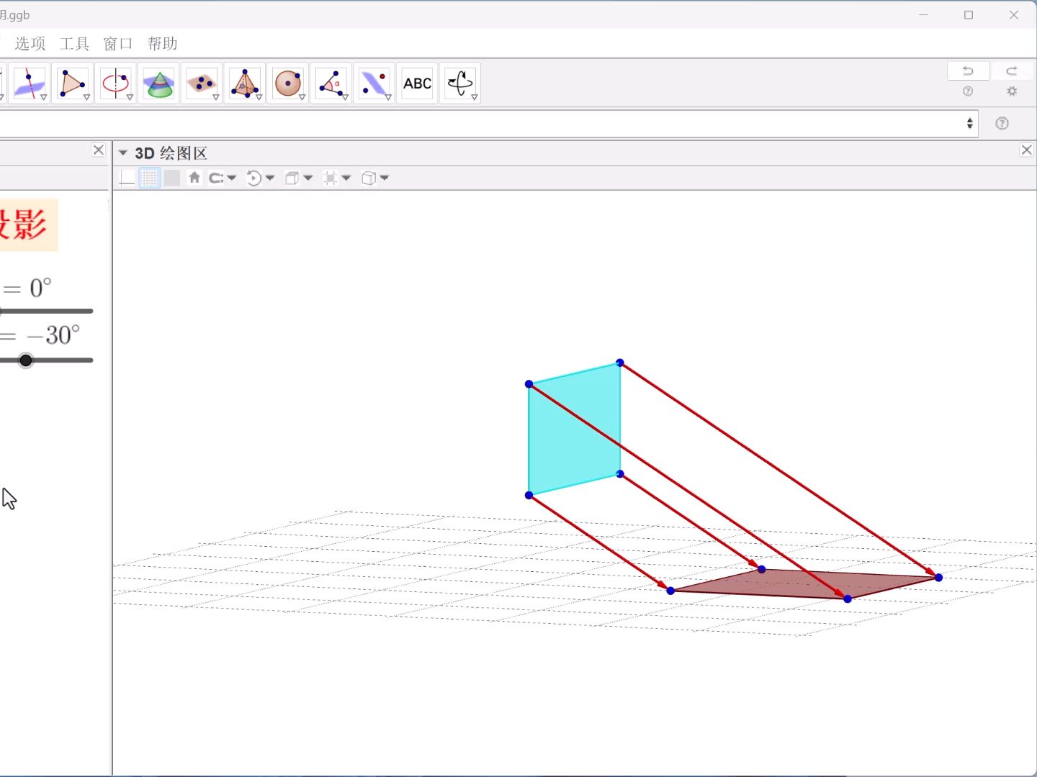Select the Reflect about Plane tool
The height and width of the screenshot is (777, 1037).
(x=374, y=83)
